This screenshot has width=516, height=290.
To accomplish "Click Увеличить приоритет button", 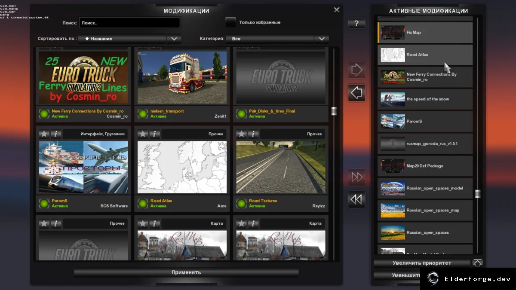I will 422,263.
